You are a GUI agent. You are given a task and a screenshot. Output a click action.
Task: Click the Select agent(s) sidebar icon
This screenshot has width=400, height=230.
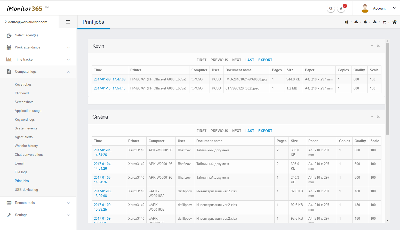point(9,36)
